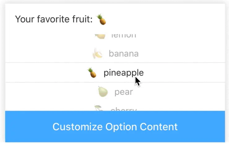The height and width of the screenshot is (146, 229).
Task: Click the peeled banana icon
Action: pos(97,54)
